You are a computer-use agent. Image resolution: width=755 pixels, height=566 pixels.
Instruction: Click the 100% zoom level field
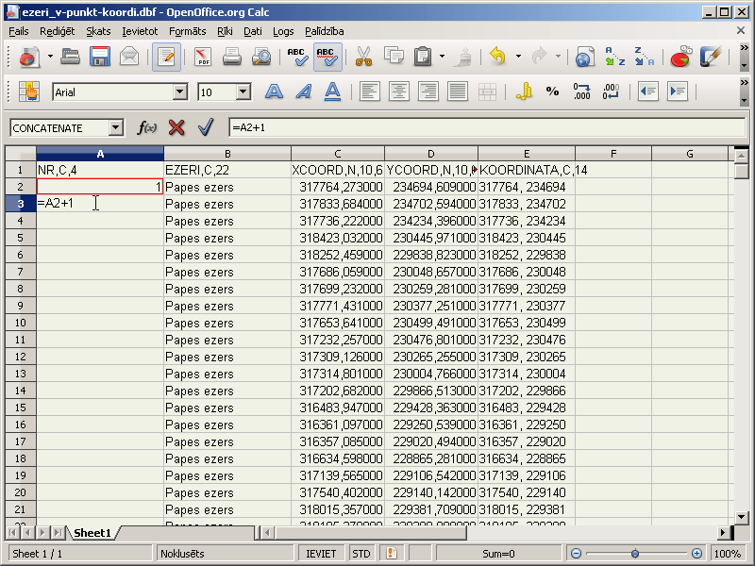(x=728, y=554)
